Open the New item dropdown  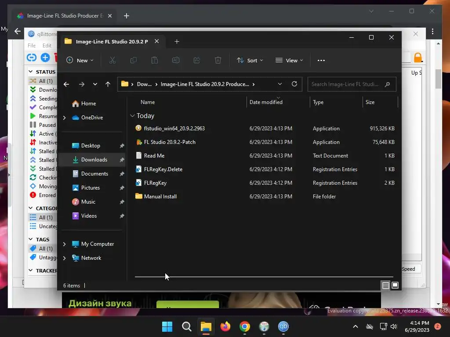[x=80, y=60]
